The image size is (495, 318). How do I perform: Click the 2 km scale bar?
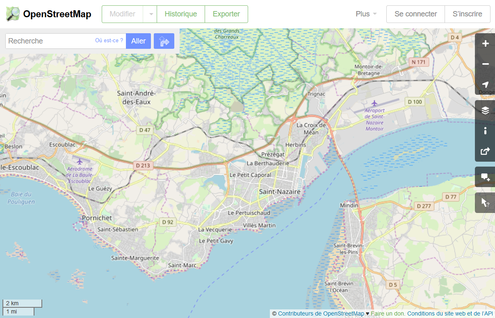point(22,304)
